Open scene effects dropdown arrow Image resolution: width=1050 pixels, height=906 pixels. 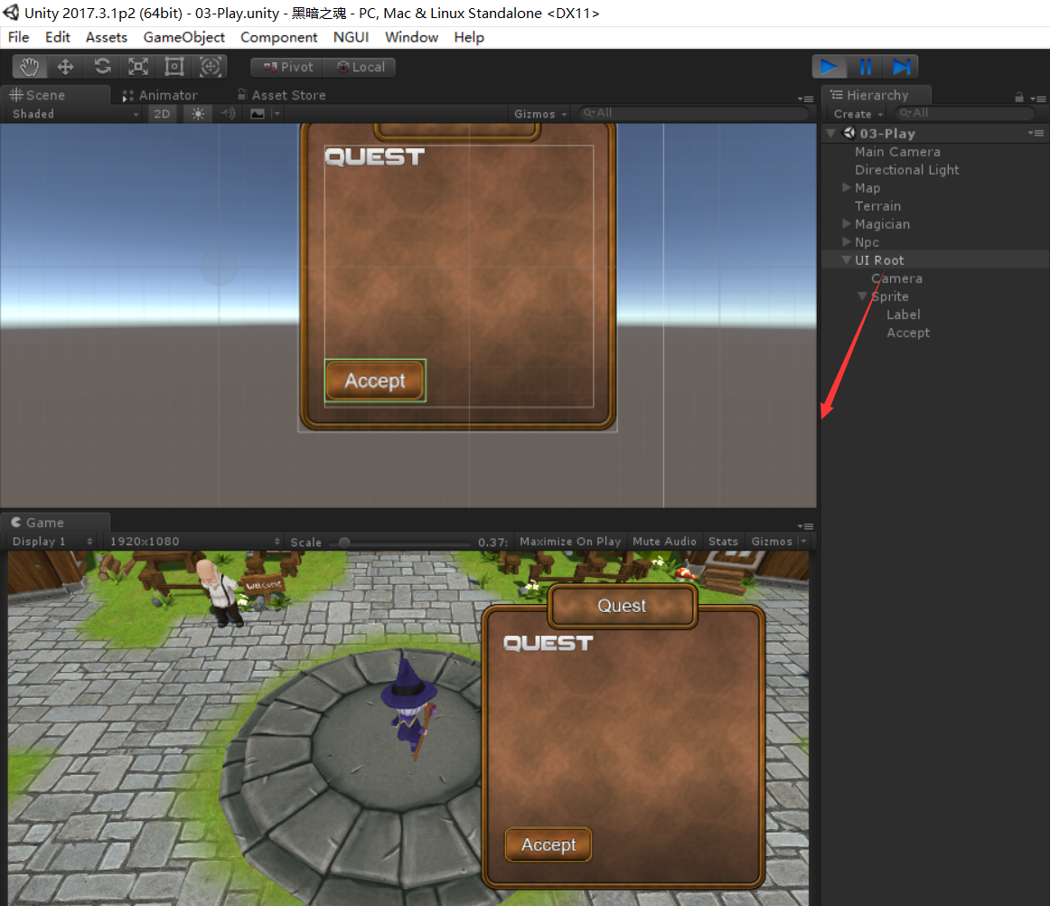coord(277,114)
